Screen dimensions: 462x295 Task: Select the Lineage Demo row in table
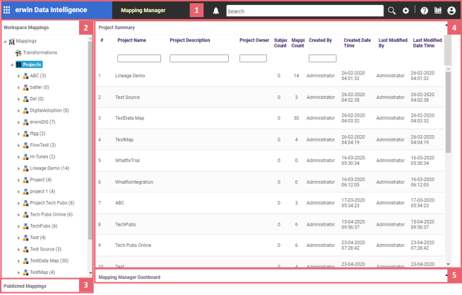click(270, 76)
